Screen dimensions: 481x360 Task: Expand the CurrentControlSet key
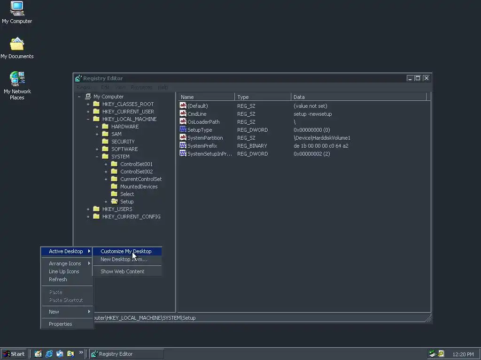[x=106, y=179]
